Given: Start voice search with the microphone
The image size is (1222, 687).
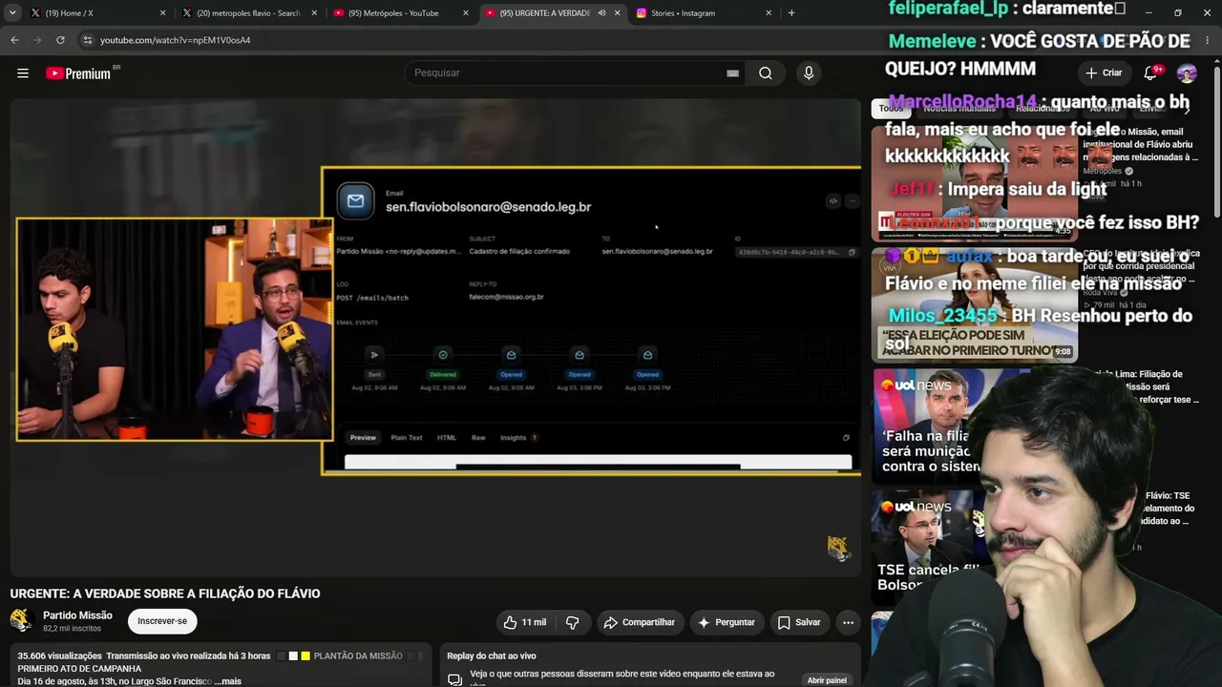Looking at the screenshot, I should click(809, 73).
